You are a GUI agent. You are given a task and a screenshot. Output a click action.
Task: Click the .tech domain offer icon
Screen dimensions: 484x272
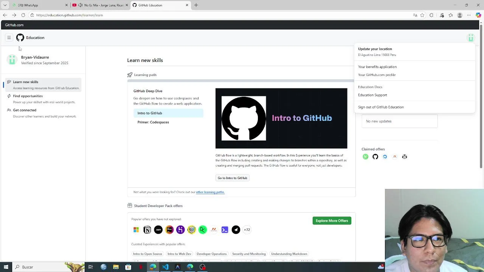click(x=158, y=230)
